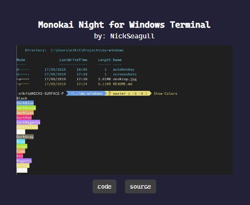Click the Mode column header
250x205 pixels.
21,60
